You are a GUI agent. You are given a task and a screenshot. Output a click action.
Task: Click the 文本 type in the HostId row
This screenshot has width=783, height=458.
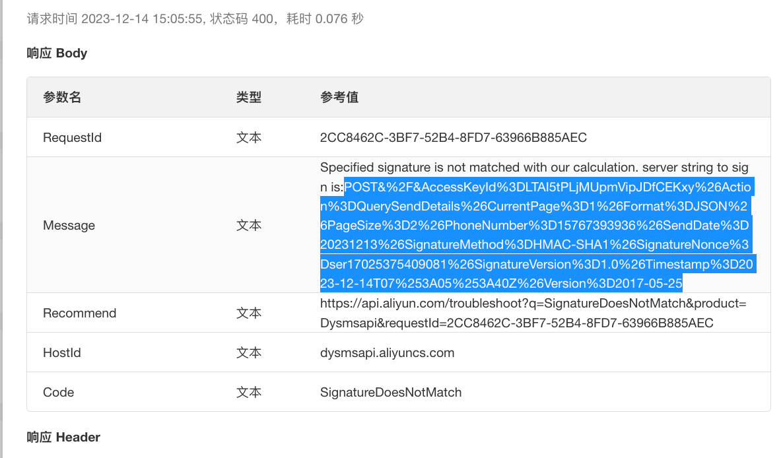pos(249,353)
